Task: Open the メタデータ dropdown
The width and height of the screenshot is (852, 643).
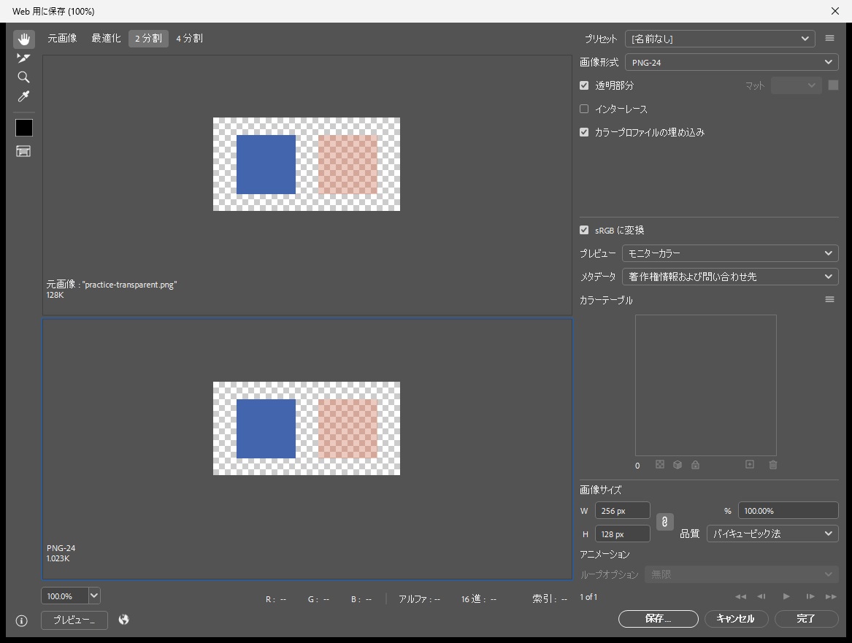Action: click(730, 277)
